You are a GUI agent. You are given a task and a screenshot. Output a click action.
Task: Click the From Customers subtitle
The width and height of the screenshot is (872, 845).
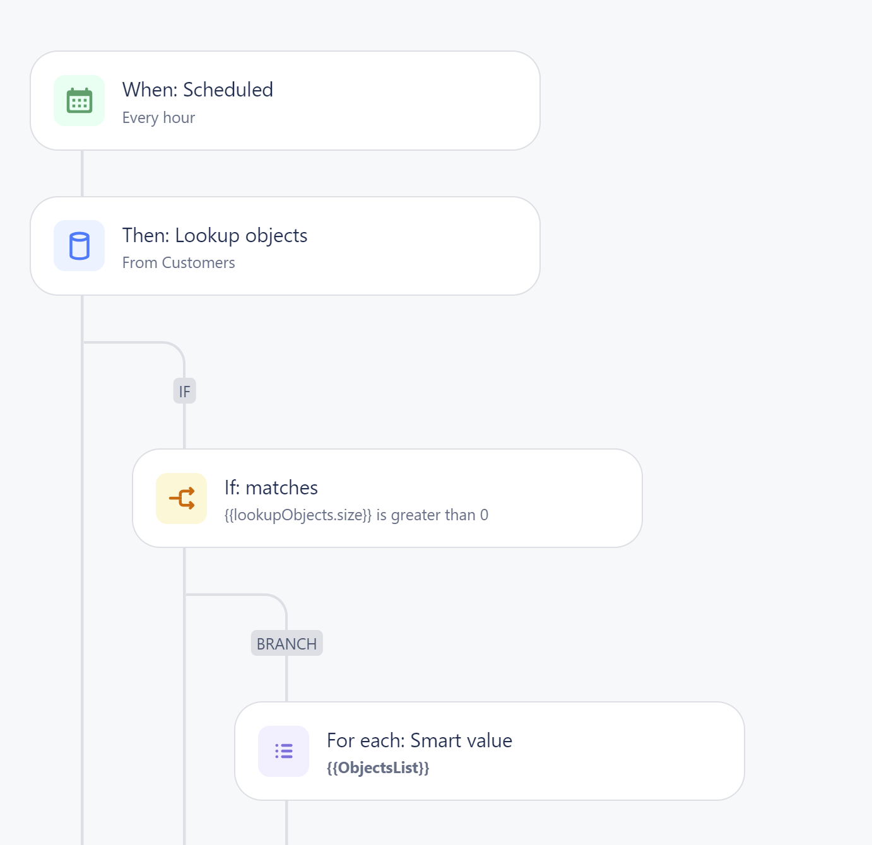pos(179,263)
